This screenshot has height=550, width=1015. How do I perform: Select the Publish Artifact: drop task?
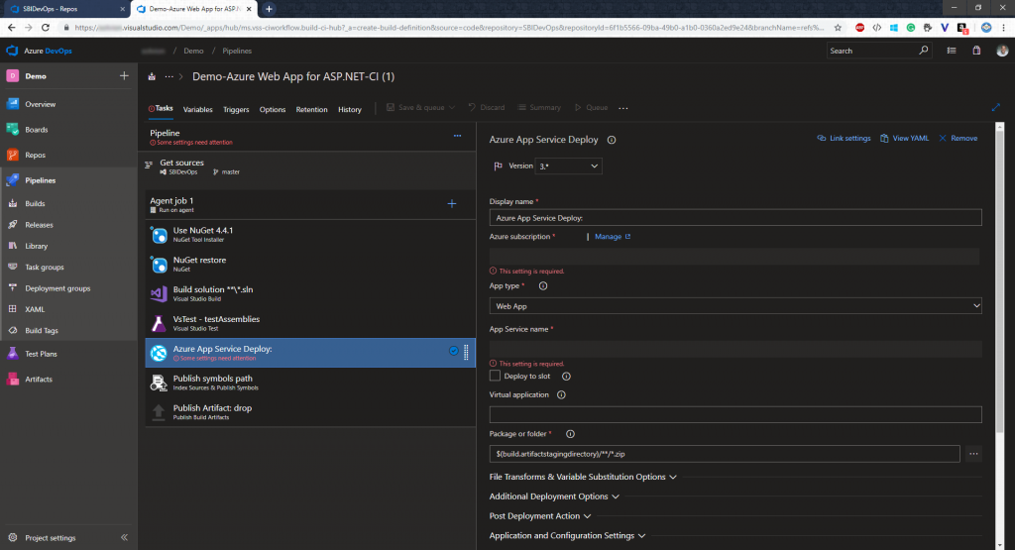coord(310,412)
